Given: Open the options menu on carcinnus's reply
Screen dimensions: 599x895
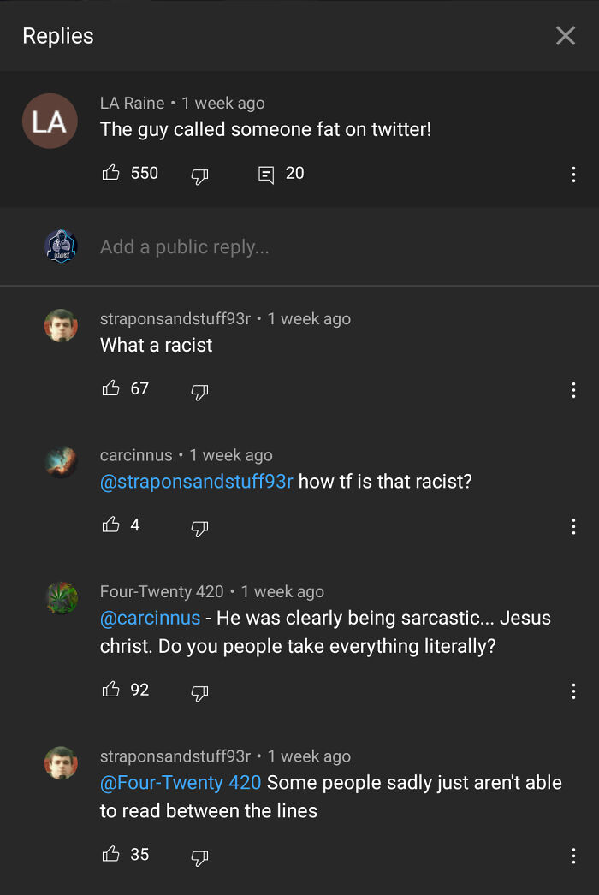Looking at the screenshot, I should [573, 526].
